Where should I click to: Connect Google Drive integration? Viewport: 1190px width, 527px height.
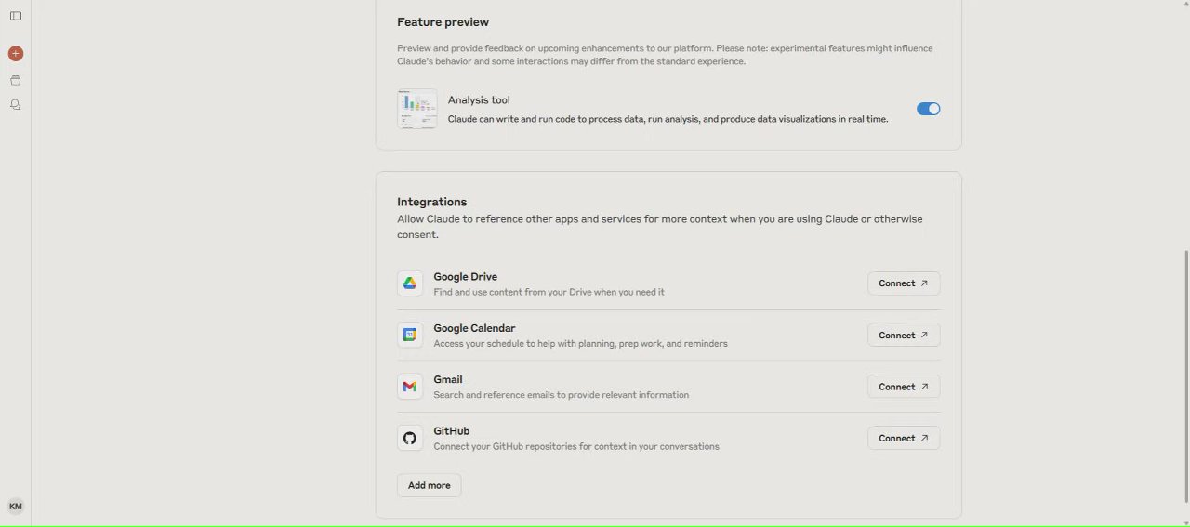coord(903,283)
